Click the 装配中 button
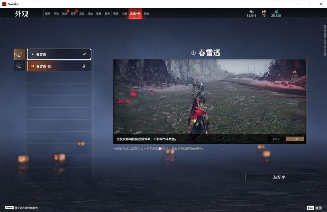This screenshot has height=212, width=327. tap(279, 177)
